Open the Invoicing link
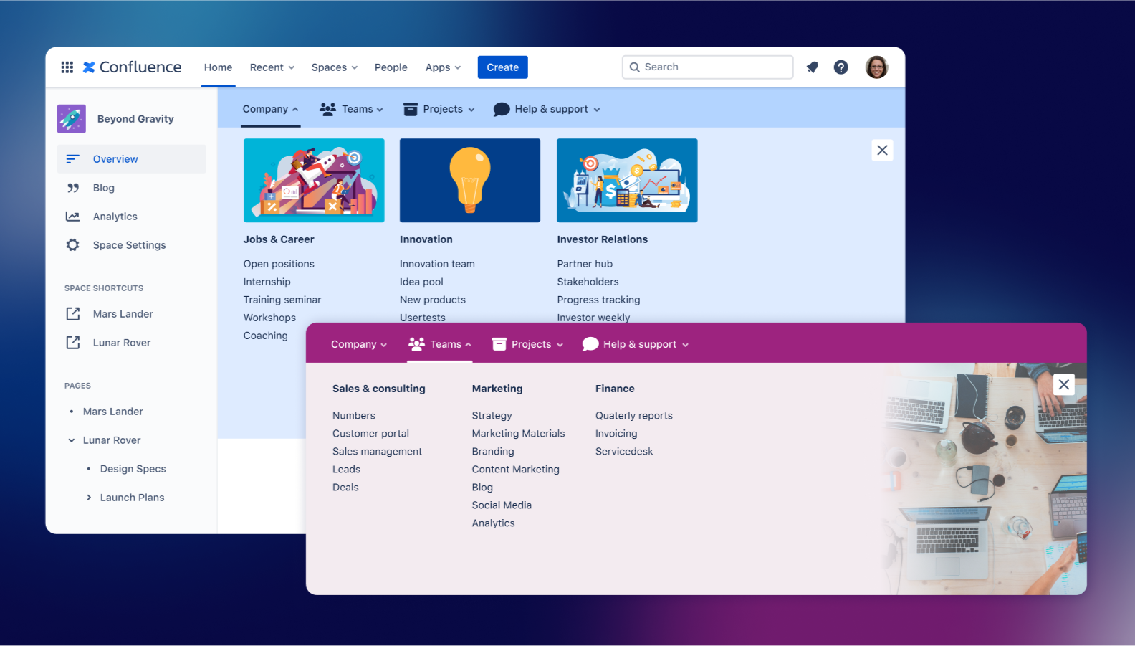 (616, 434)
